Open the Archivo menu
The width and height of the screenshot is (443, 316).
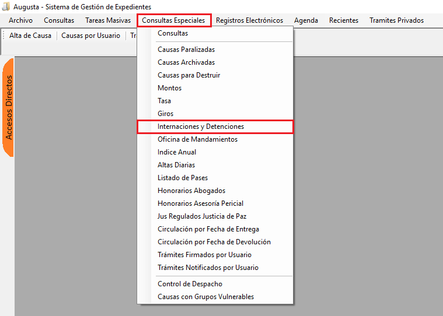click(x=20, y=20)
